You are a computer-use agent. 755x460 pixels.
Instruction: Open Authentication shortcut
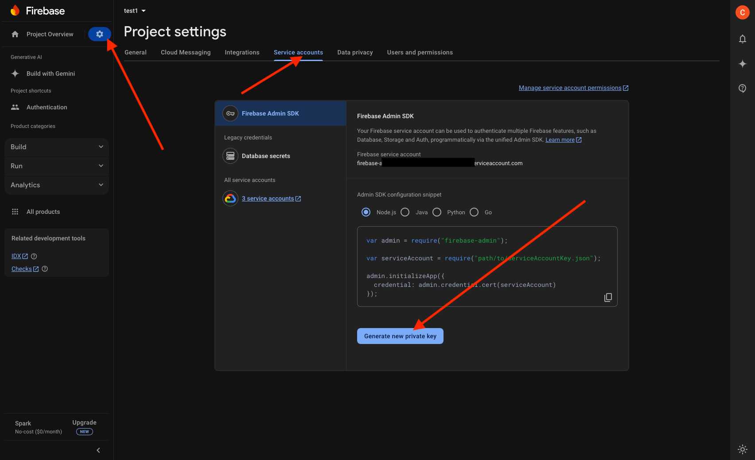(47, 107)
